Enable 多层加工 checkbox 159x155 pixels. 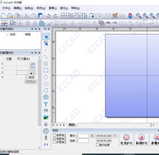(x=54, y=142)
